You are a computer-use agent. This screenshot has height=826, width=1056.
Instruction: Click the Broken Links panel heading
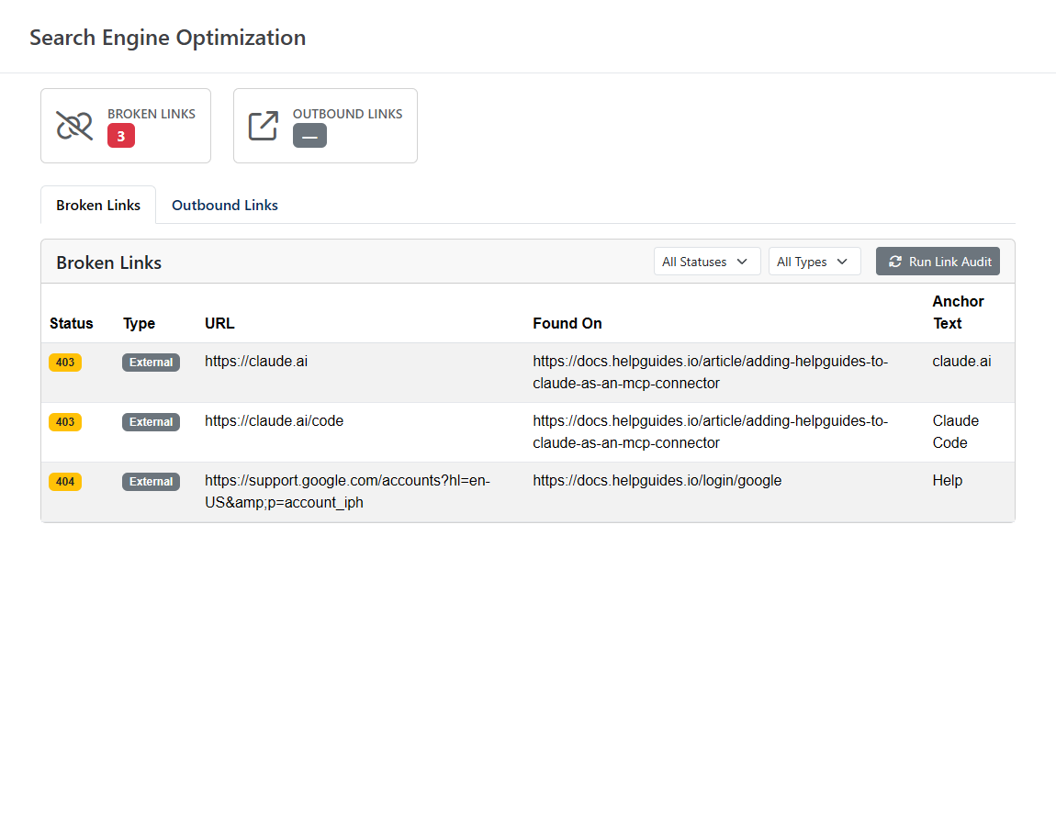click(109, 262)
